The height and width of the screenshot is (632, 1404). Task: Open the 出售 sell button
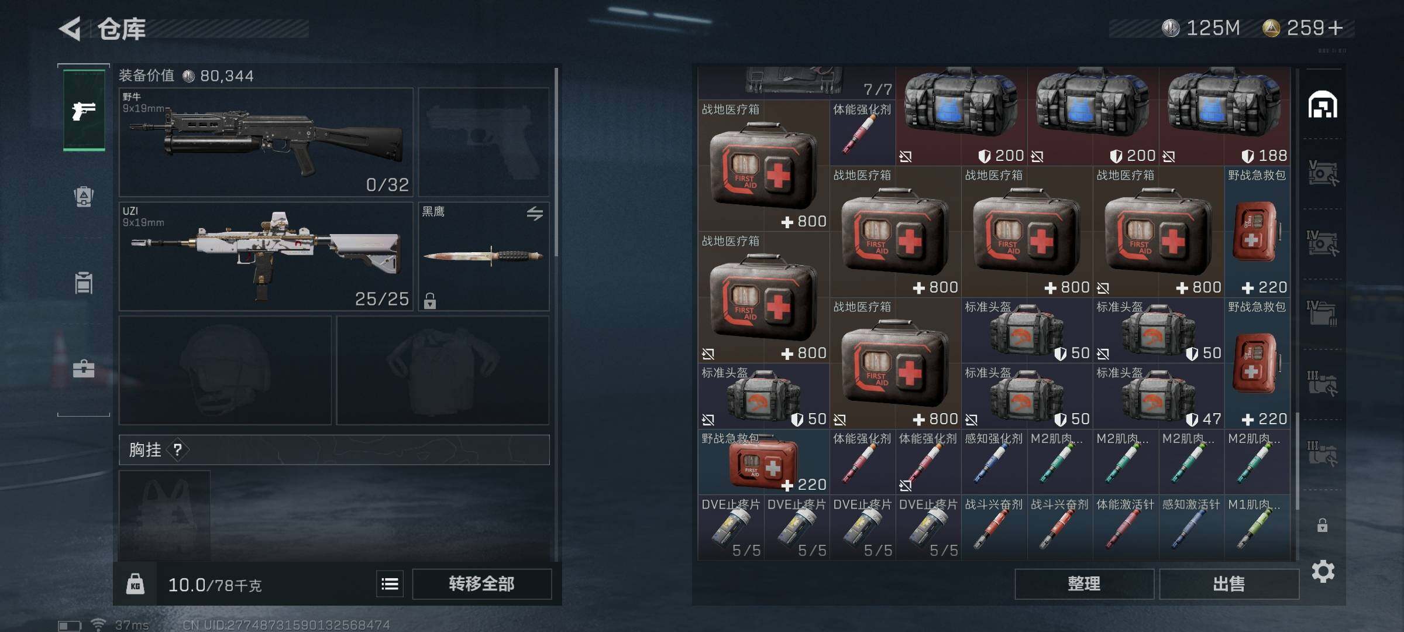coord(1228,583)
